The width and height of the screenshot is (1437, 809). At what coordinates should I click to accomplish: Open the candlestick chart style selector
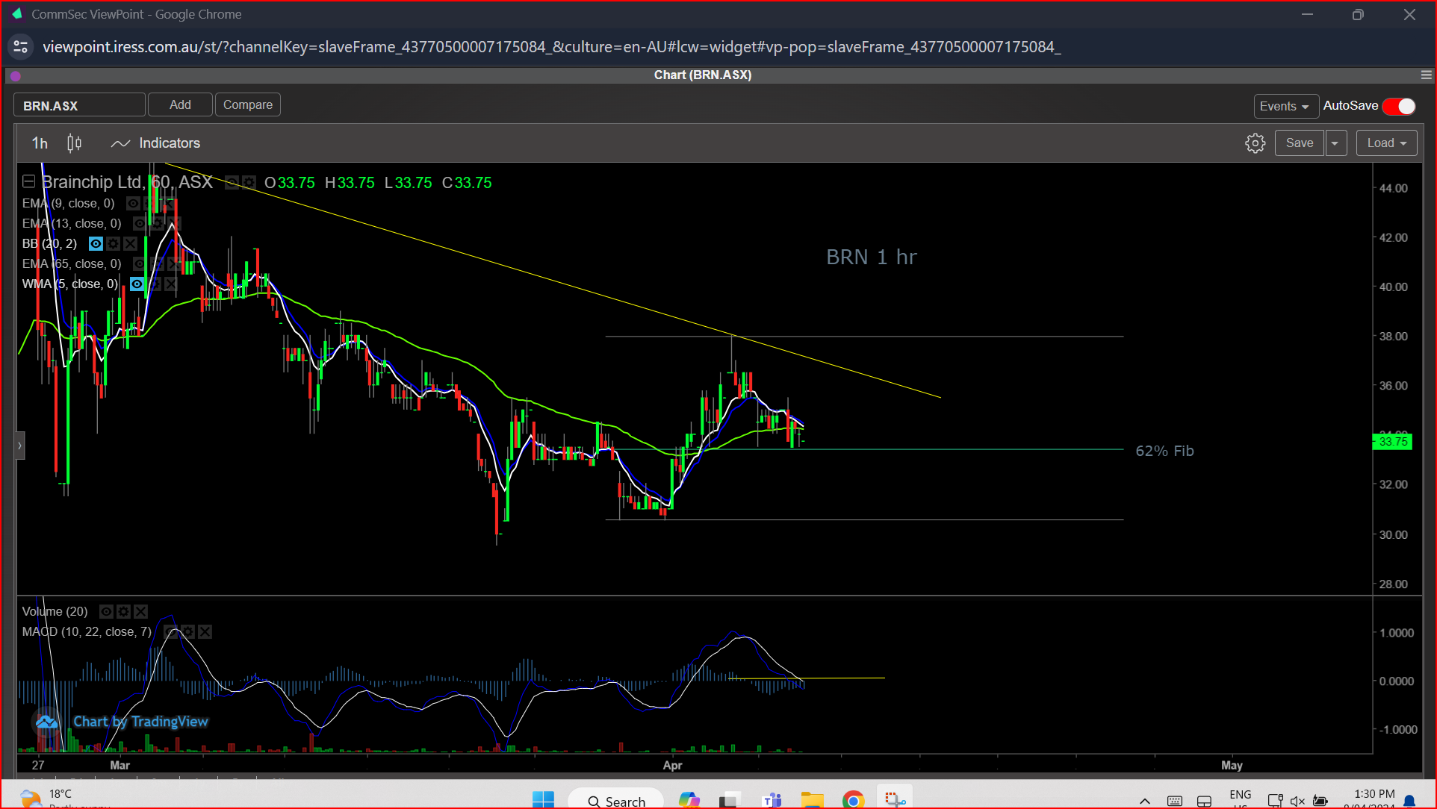coord(74,143)
